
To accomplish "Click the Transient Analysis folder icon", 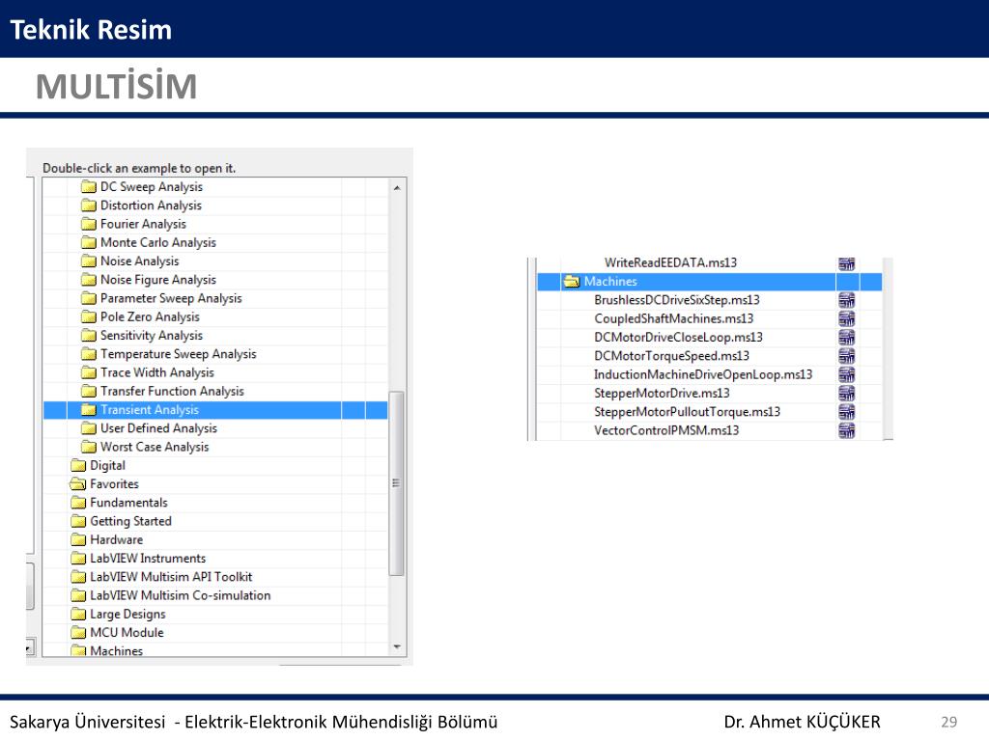I will (89, 409).
